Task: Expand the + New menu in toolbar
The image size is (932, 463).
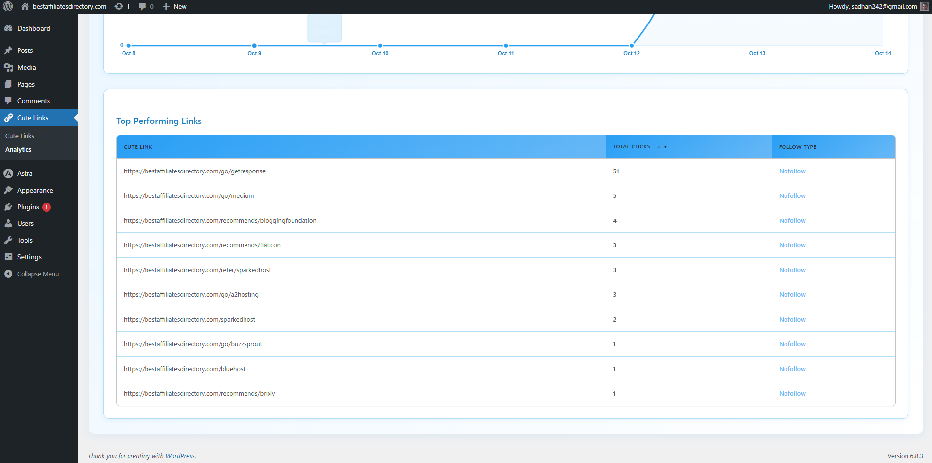Action: (x=174, y=6)
